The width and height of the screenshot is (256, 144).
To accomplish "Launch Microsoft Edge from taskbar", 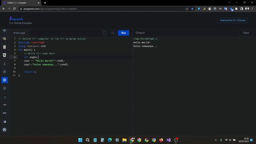I will (x=110, y=140).
